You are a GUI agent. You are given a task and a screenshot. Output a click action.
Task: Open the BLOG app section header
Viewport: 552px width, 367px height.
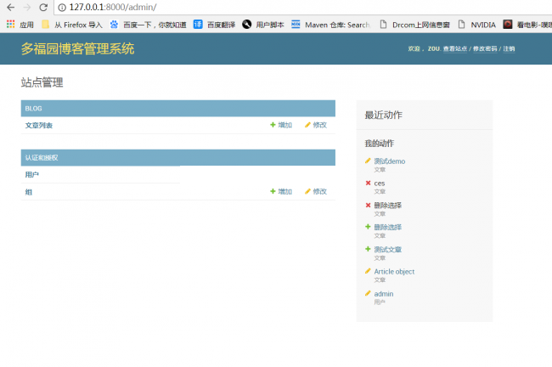[33, 109]
